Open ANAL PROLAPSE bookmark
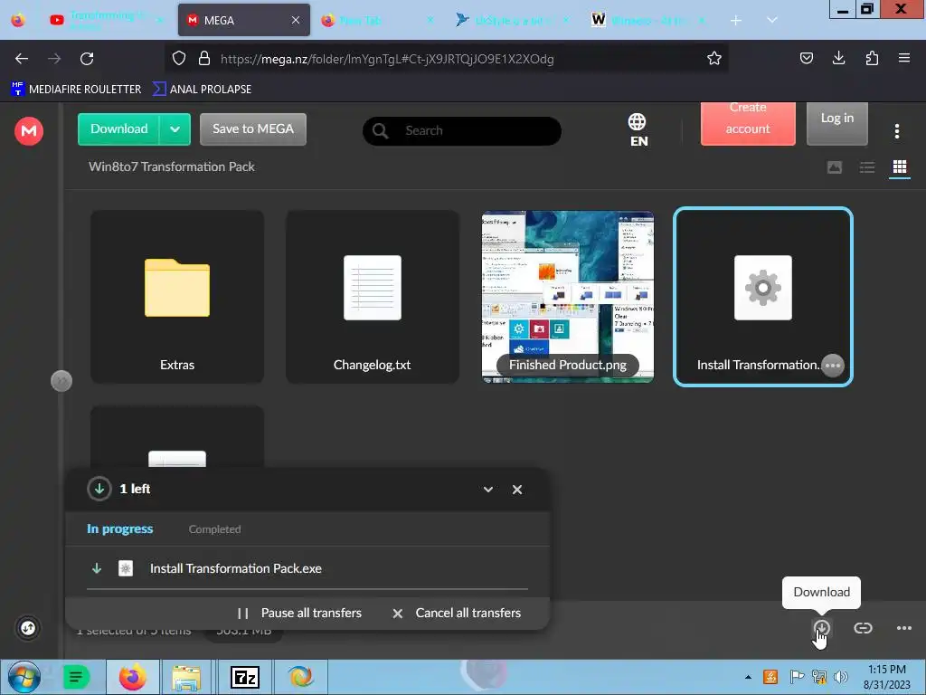 pyautogui.click(x=202, y=90)
